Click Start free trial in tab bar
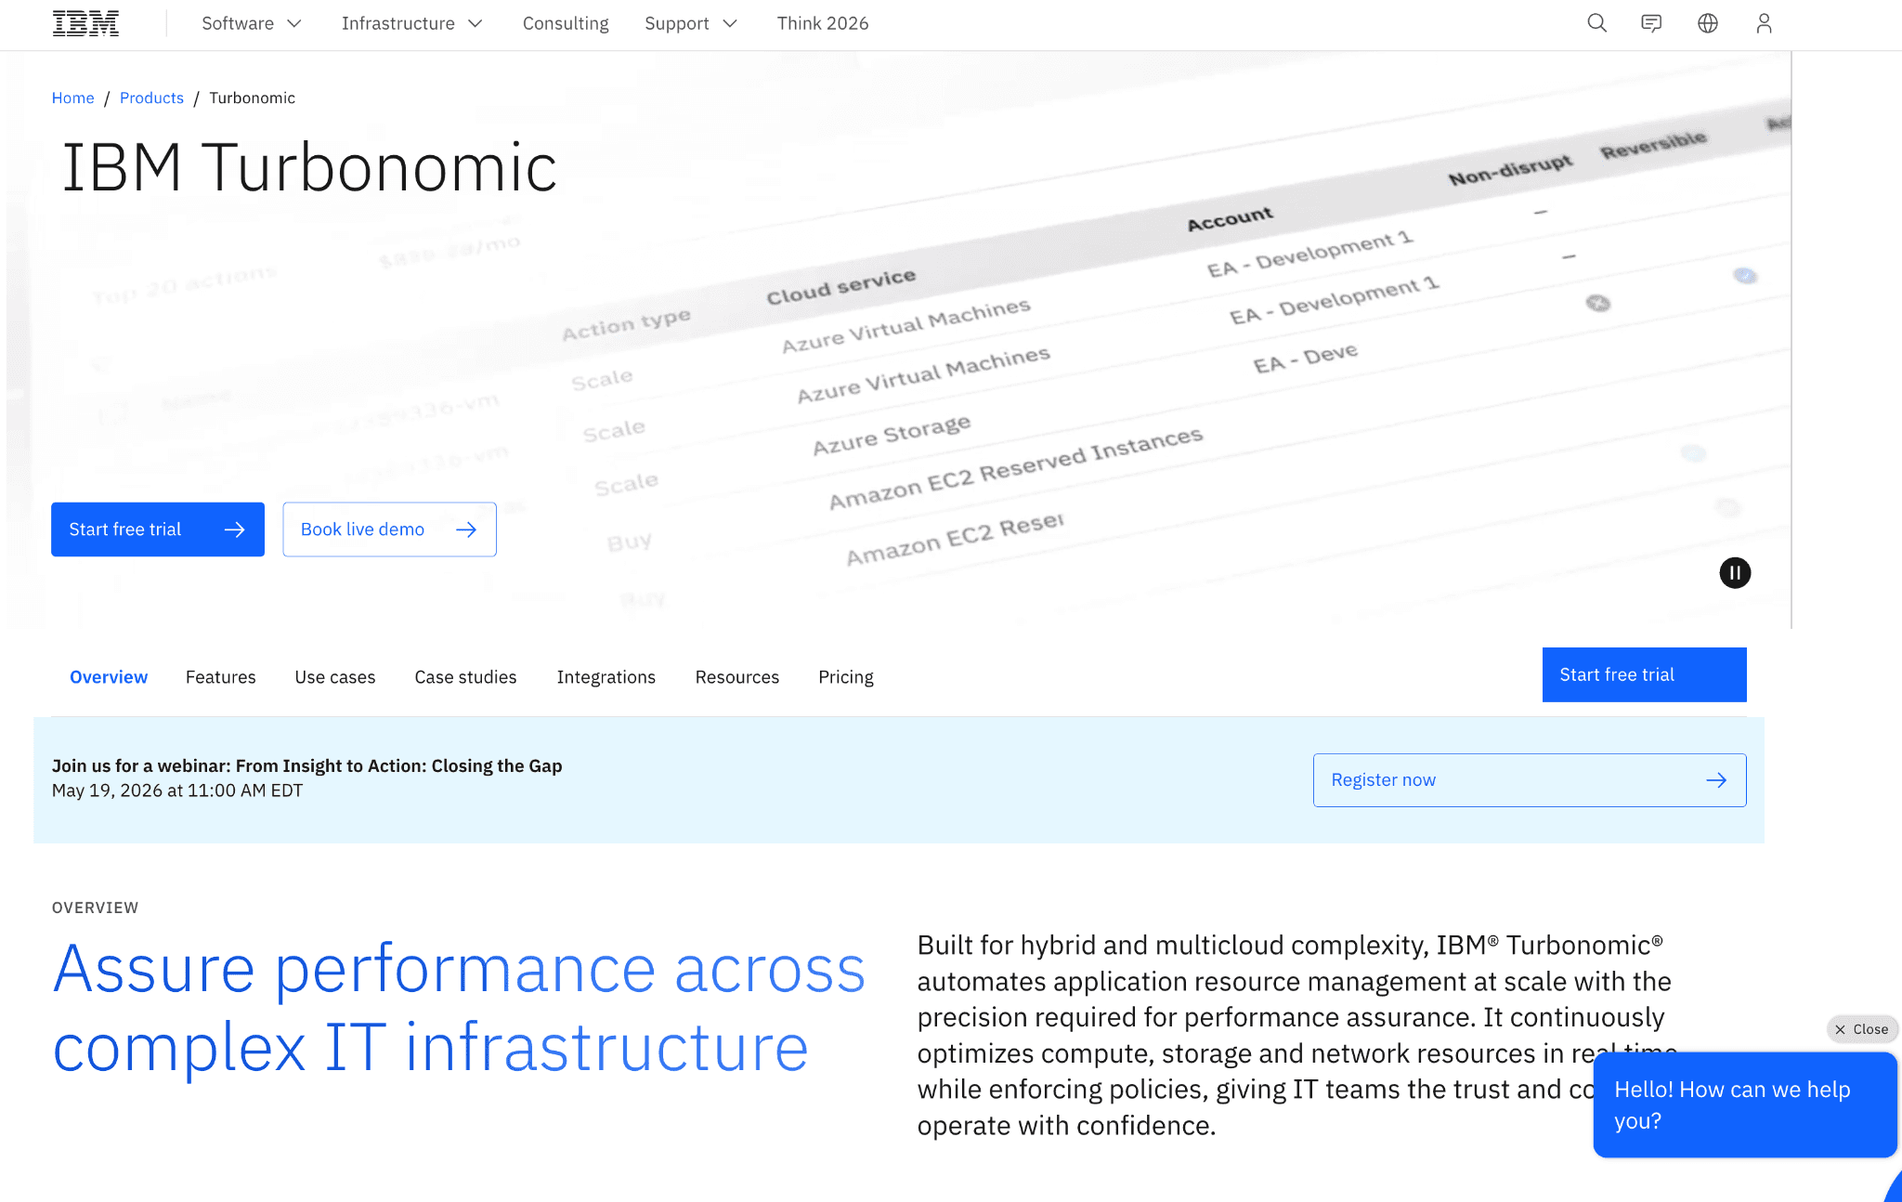This screenshot has height=1202, width=1902. [x=1644, y=674]
